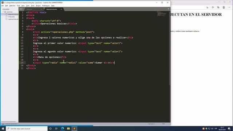This screenshot has height=131, width=233.
Task: Open the Project menu
Action: click(x=38, y=6)
